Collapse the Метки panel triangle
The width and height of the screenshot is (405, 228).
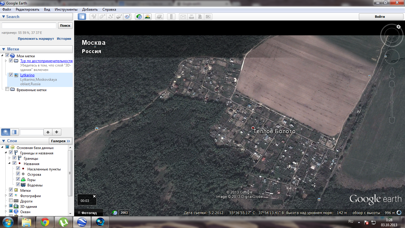3,49
